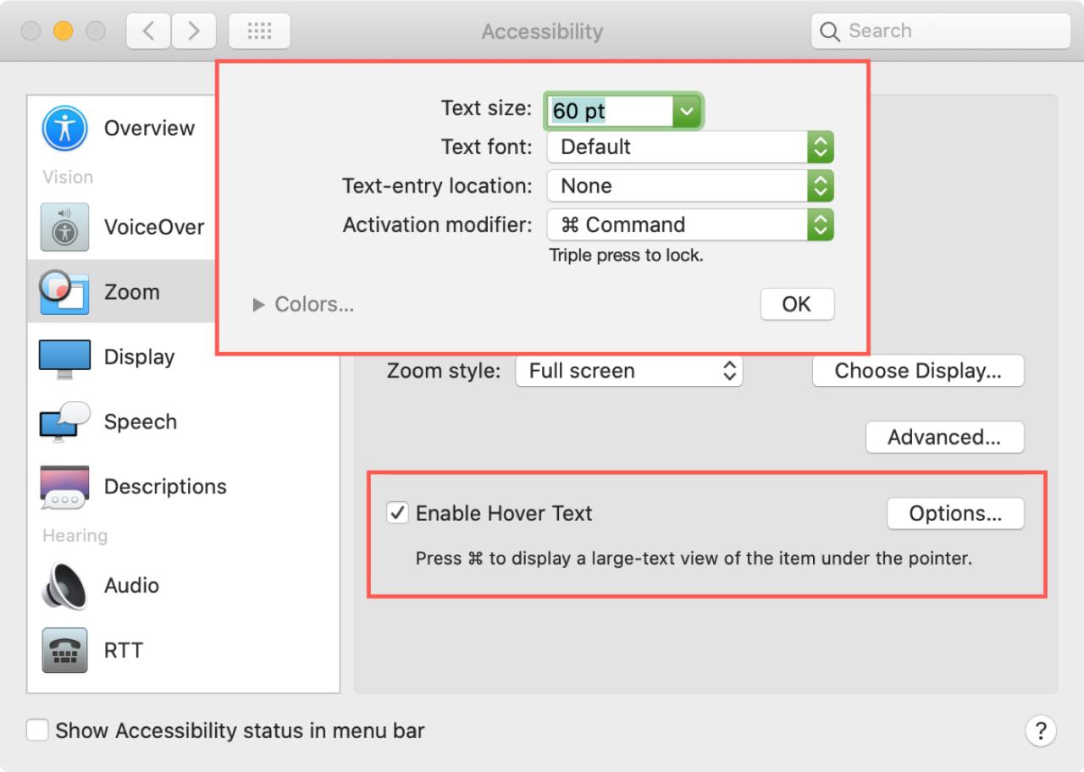Click the Overview accessibility icon
The height and width of the screenshot is (772, 1084).
click(64, 127)
